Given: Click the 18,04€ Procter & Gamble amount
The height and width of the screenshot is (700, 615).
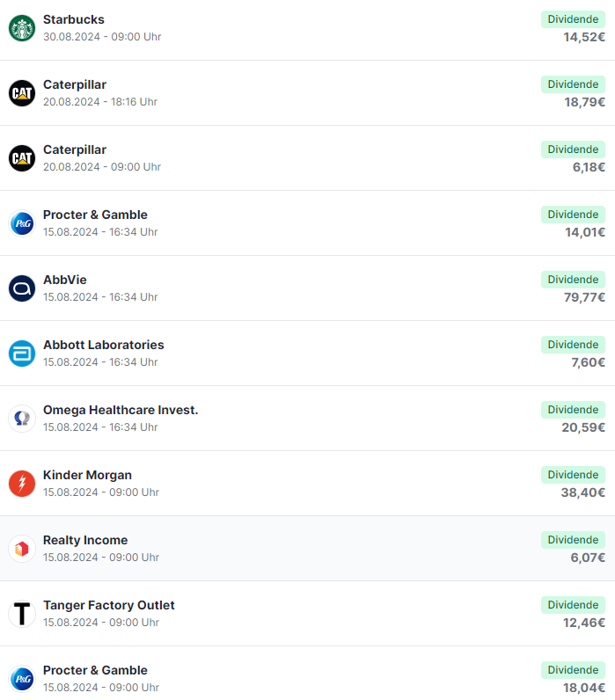Looking at the screenshot, I should coord(584,688).
